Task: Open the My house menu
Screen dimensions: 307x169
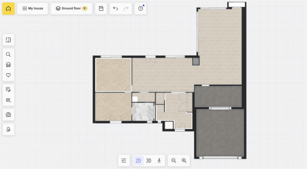Action: coord(32,9)
